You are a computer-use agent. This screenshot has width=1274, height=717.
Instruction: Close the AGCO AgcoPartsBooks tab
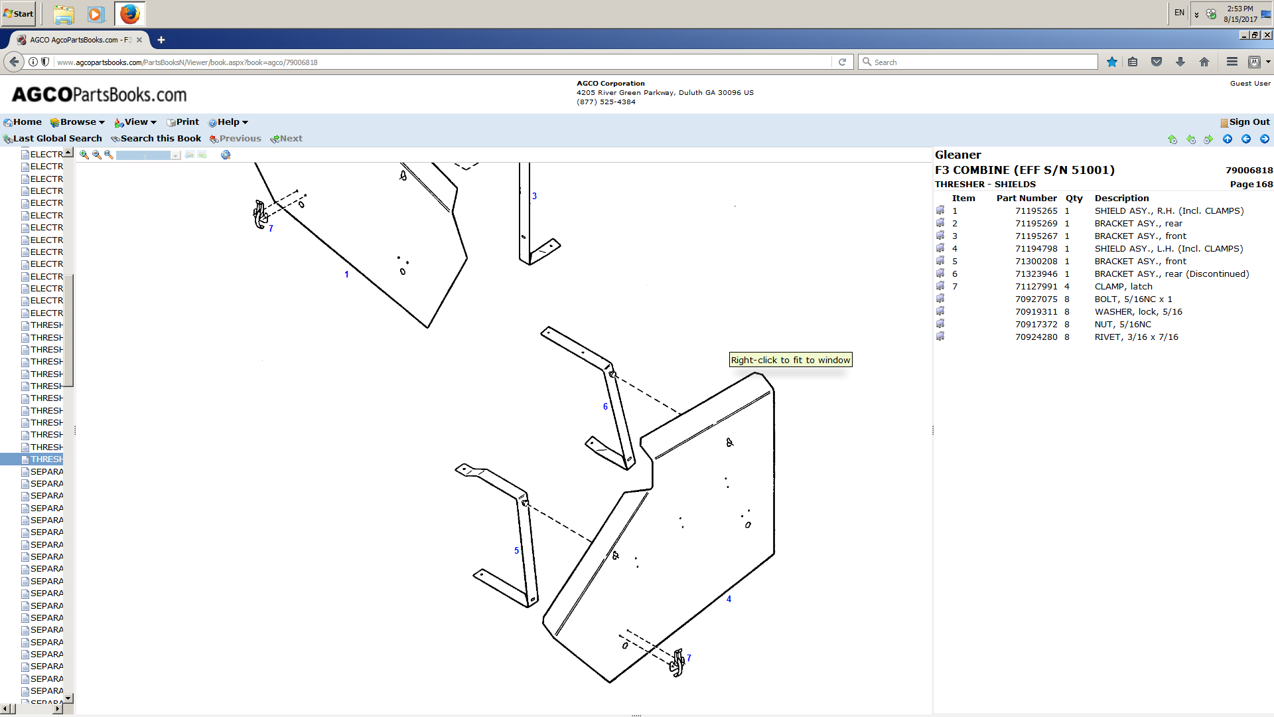point(139,40)
